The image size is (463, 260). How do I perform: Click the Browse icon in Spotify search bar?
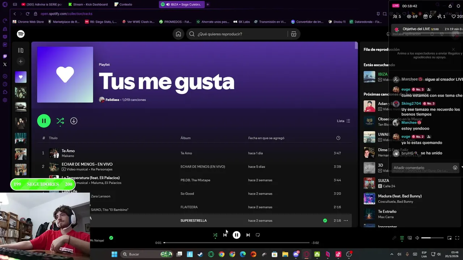pyautogui.click(x=294, y=34)
